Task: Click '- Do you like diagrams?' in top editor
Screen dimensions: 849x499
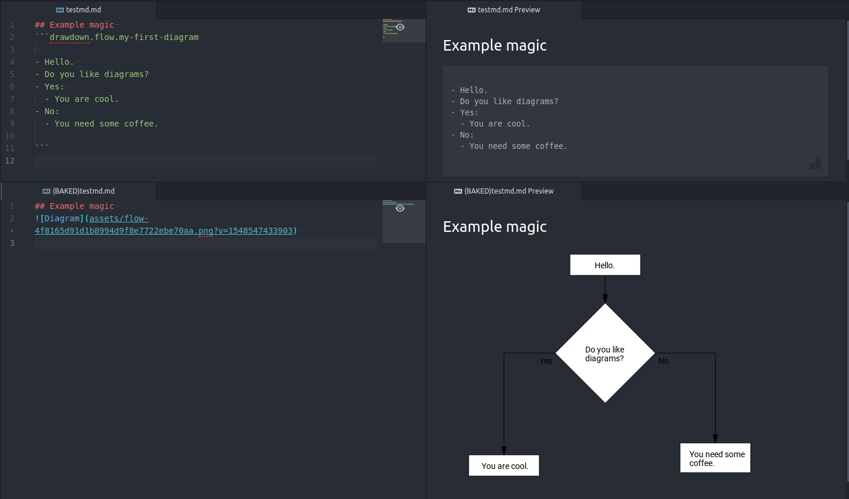Action: 92,74
